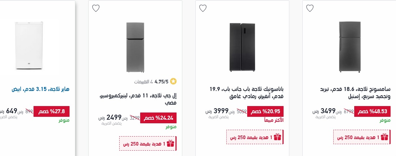This screenshot has height=156, width=396.
Task: Click the gift icon on the LG card
Action: 170,143
